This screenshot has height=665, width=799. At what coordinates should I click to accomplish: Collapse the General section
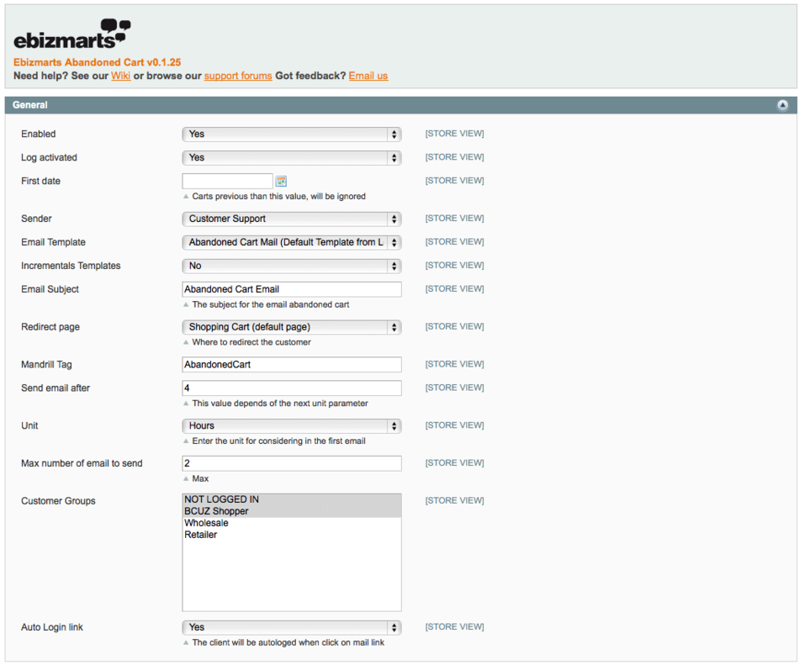coord(782,105)
